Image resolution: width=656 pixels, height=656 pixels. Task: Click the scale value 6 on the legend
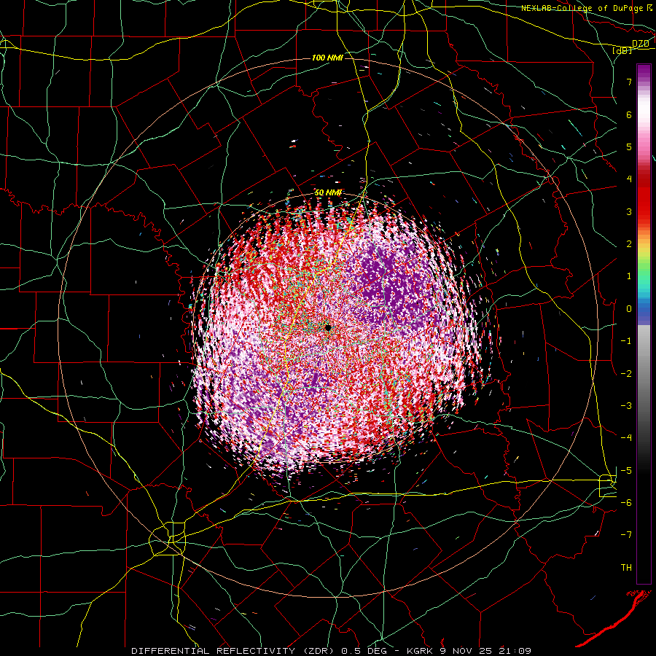(x=629, y=114)
